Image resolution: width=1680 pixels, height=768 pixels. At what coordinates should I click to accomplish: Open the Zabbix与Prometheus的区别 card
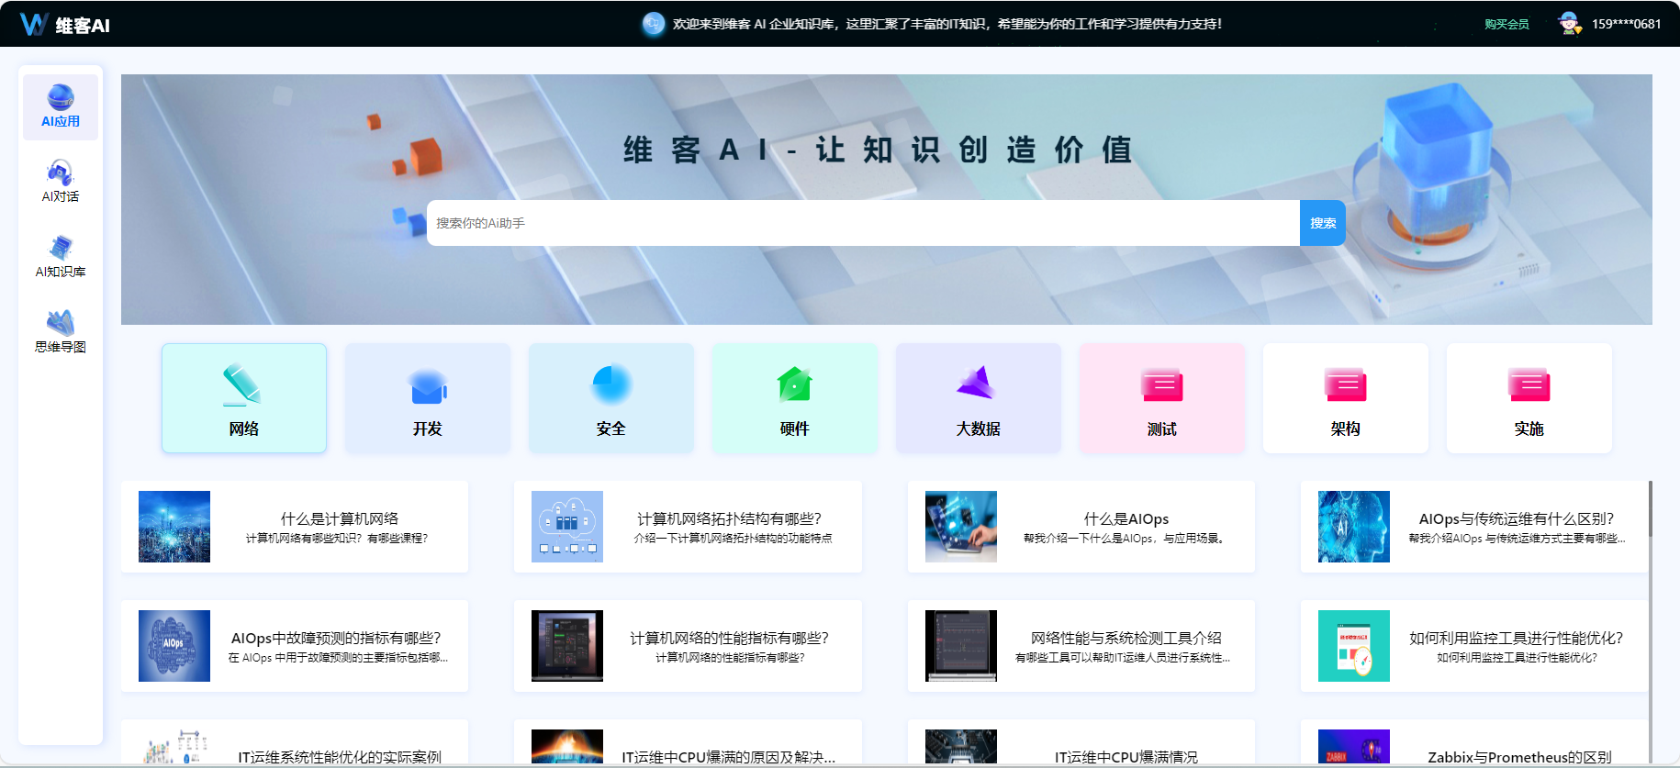click(x=1474, y=742)
